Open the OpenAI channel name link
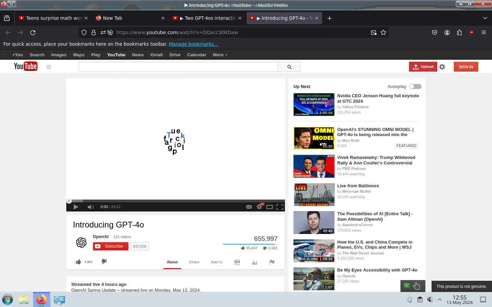Viewport: 492px width, 307px height. 100,237
